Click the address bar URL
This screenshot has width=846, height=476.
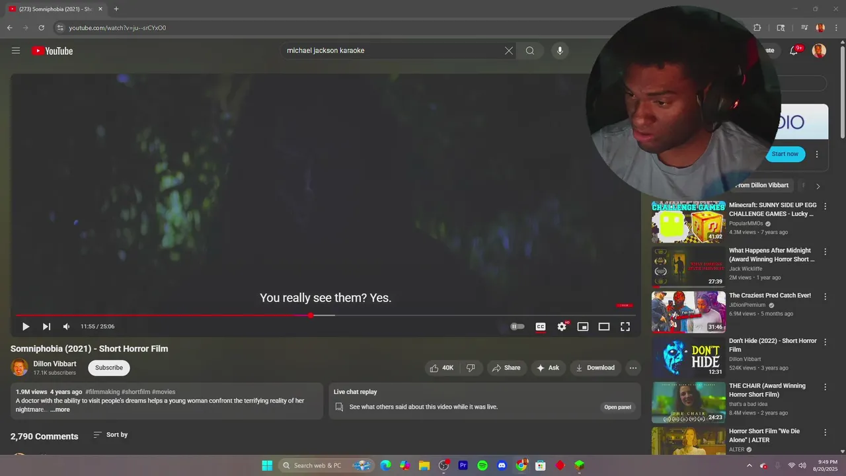(118, 28)
